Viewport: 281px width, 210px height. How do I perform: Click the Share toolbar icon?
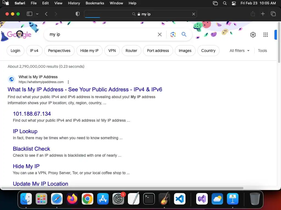[x=253, y=14]
